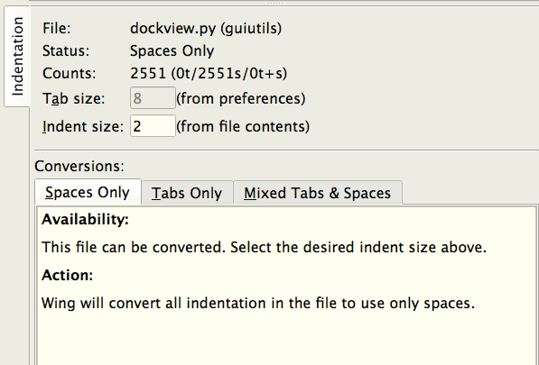Viewport: 539px width, 365px height.
Task: Click the Conversions section label
Action: click(x=79, y=166)
